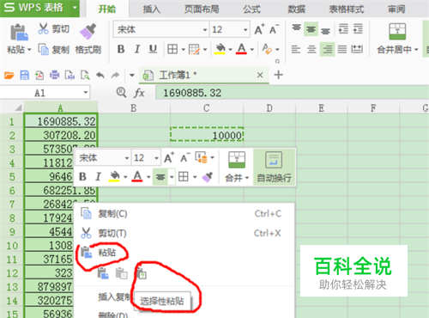The height and width of the screenshot is (318, 429).
Task: Select cell C2 containing 10000
Action: tap(207, 134)
